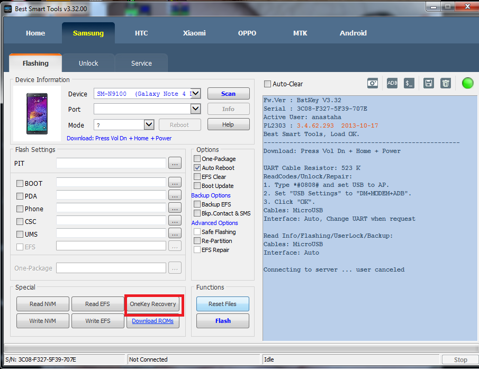Open the MTK tab
The image size is (479, 369).
tap(300, 33)
